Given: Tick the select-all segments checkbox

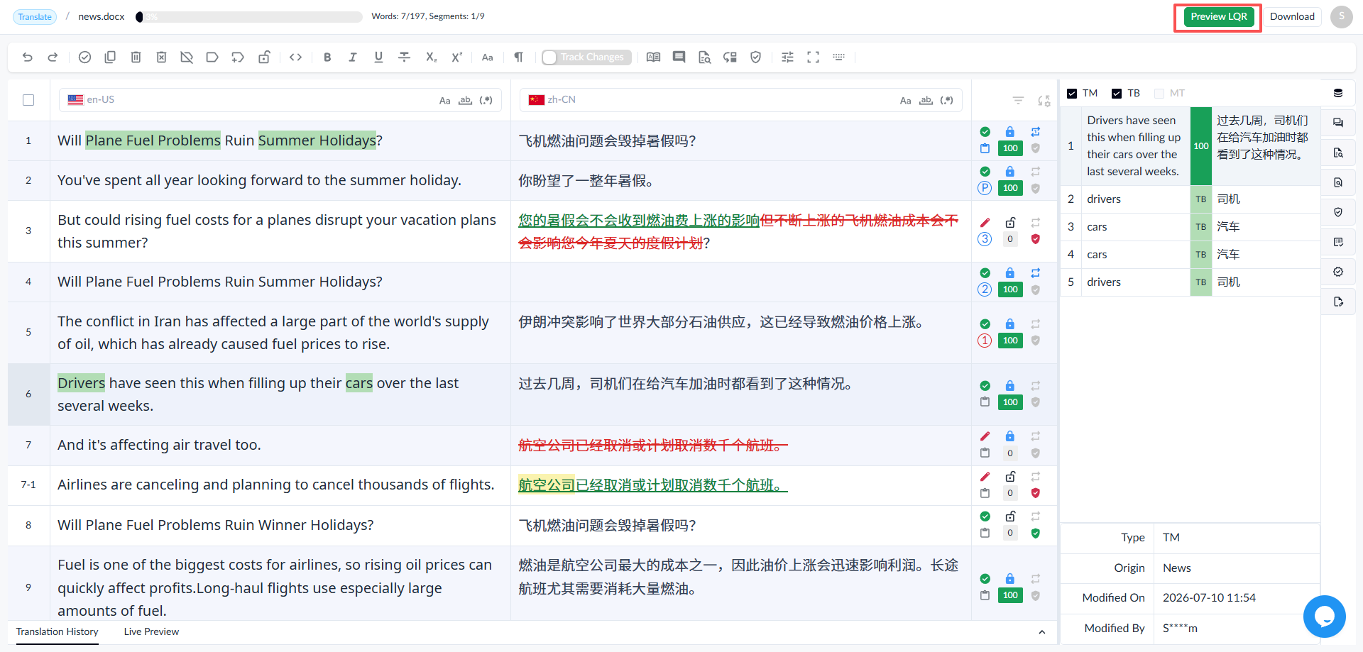Looking at the screenshot, I should (28, 100).
